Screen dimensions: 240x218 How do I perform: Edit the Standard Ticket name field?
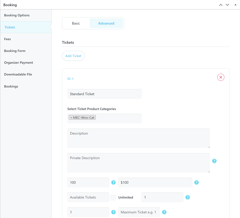coord(105,94)
